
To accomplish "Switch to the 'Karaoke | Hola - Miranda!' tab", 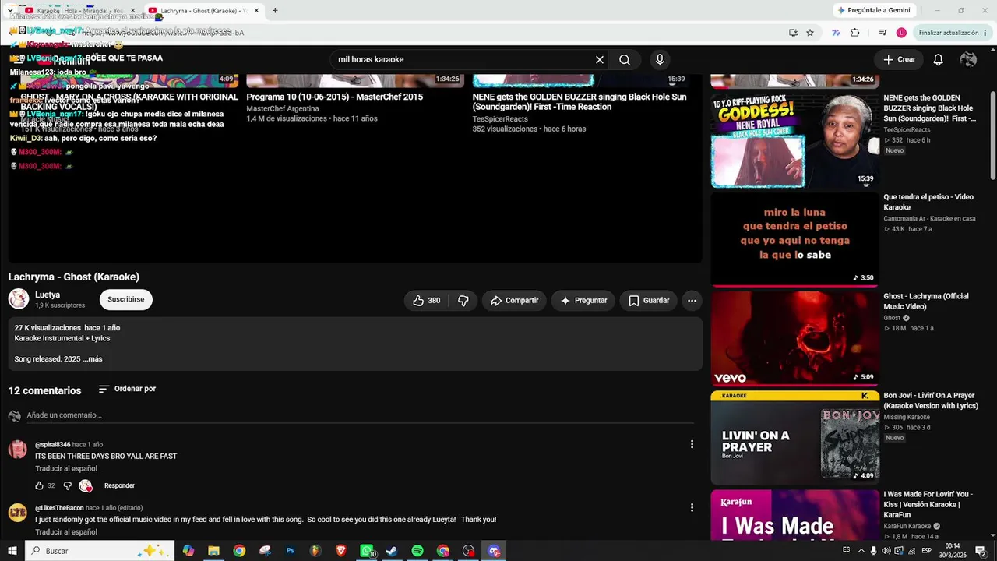I will pos(80,11).
